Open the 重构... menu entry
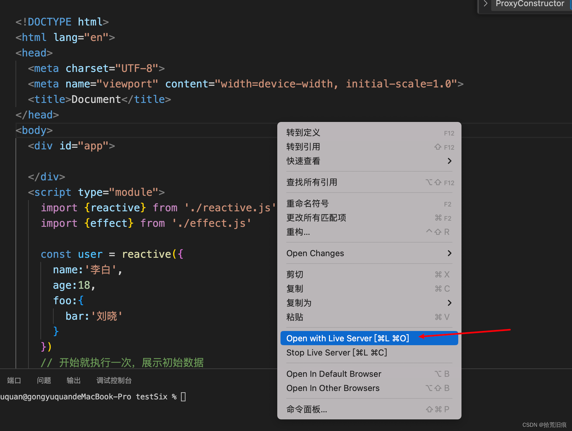This screenshot has height=431, width=572. (369, 232)
